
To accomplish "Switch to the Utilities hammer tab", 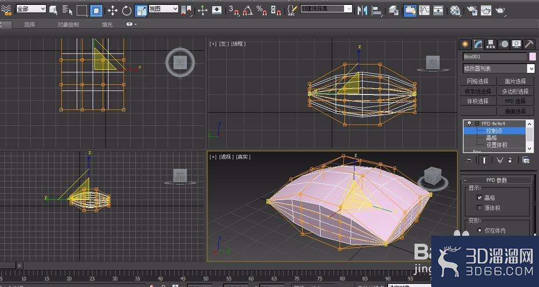I will [529, 44].
